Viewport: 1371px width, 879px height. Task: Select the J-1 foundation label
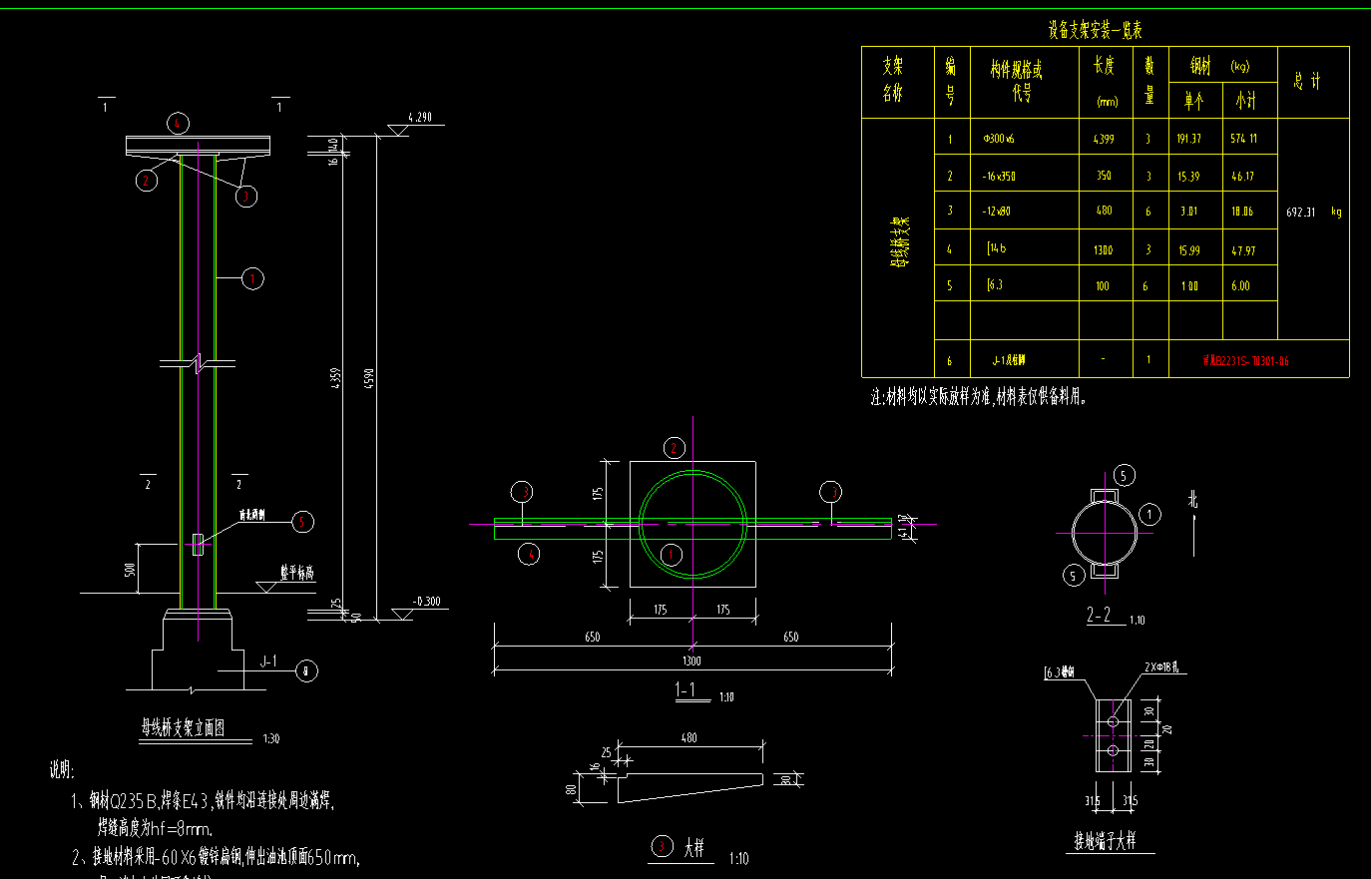click(269, 661)
